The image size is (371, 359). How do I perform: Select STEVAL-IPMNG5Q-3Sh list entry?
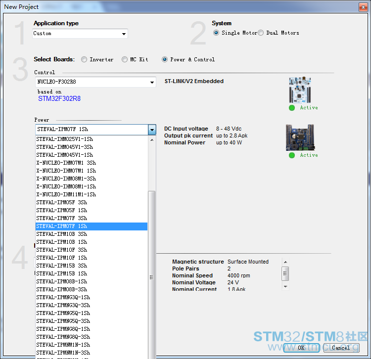[x=92, y=321]
